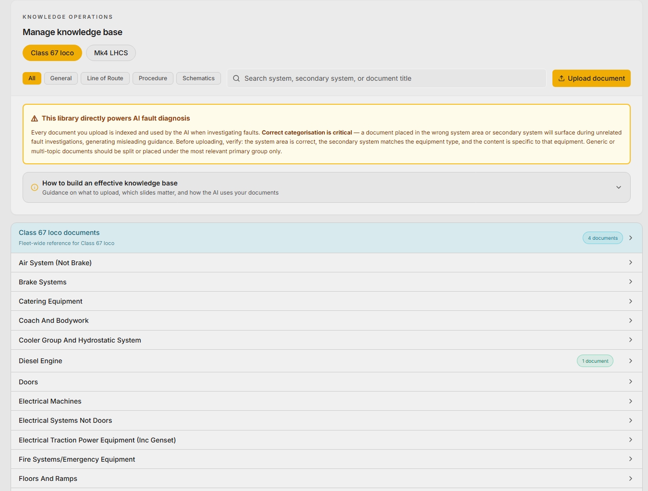Expand the How to build an effective knowledge base panel

tap(327, 187)
